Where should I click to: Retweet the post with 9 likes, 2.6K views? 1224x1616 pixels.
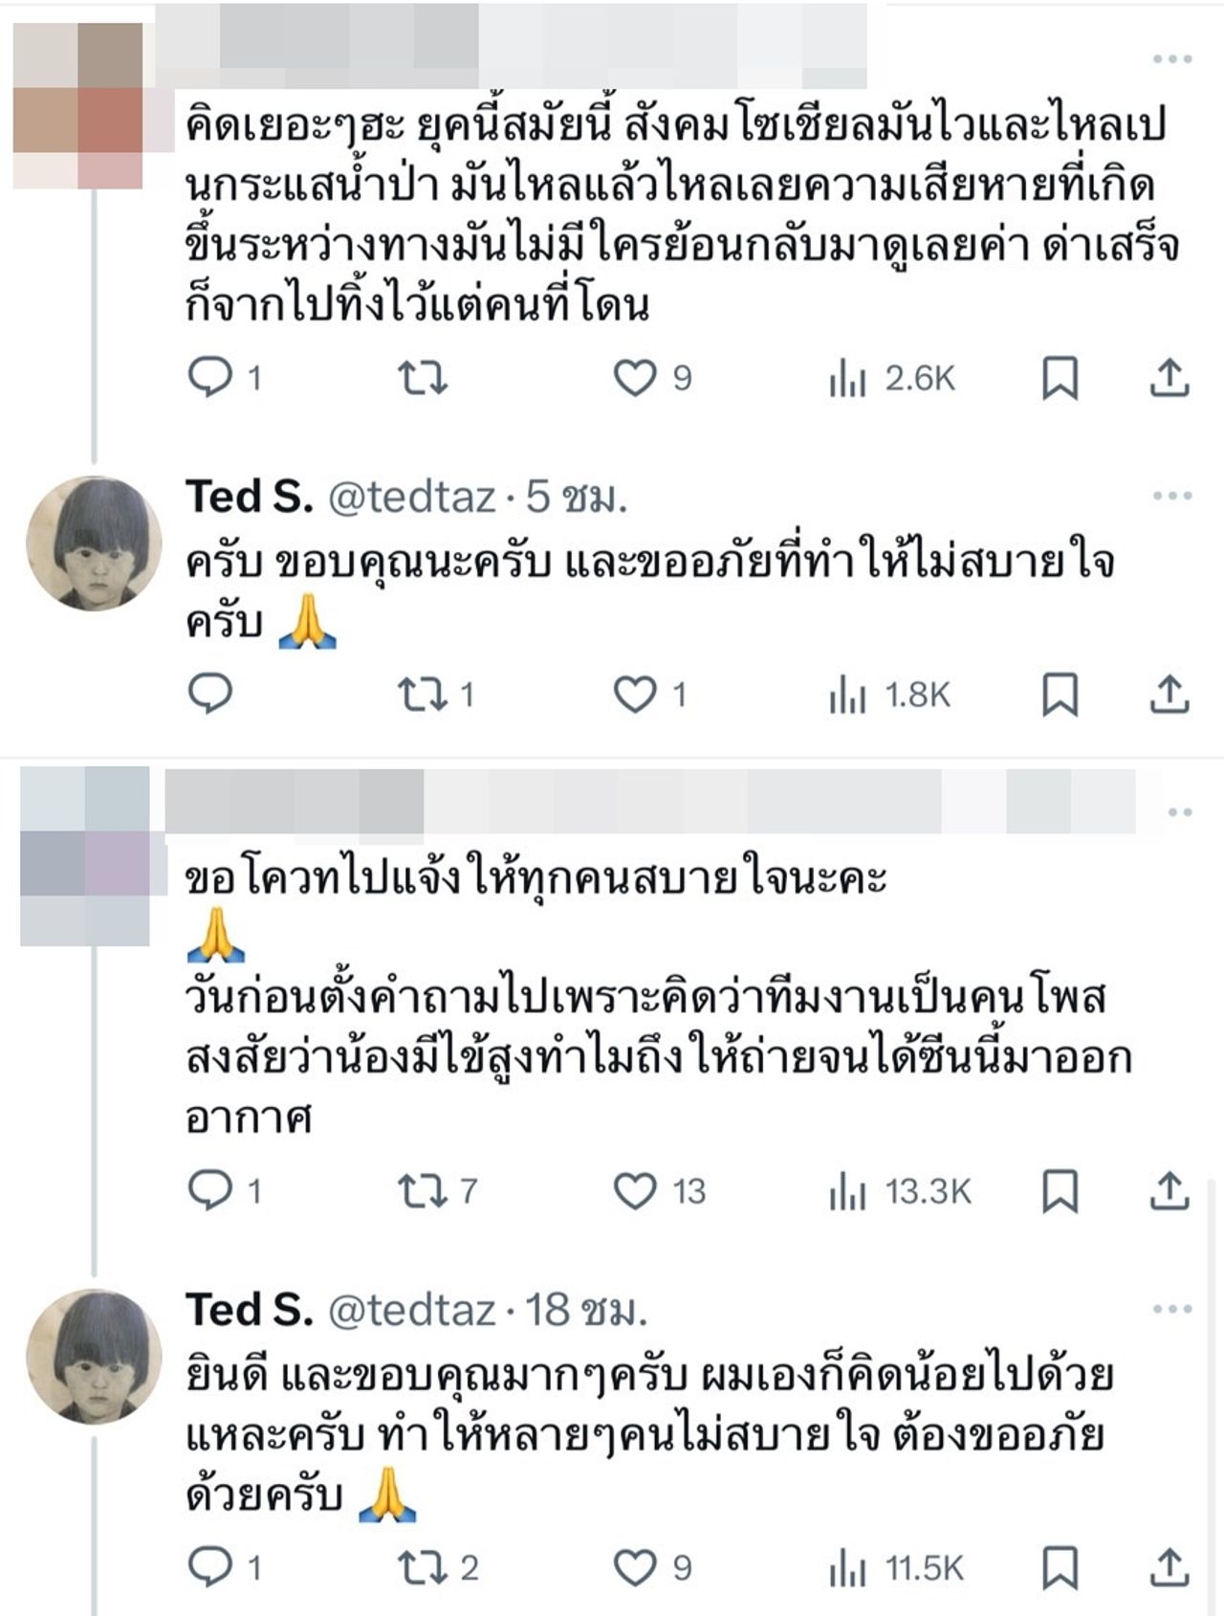tap(422, 379)
